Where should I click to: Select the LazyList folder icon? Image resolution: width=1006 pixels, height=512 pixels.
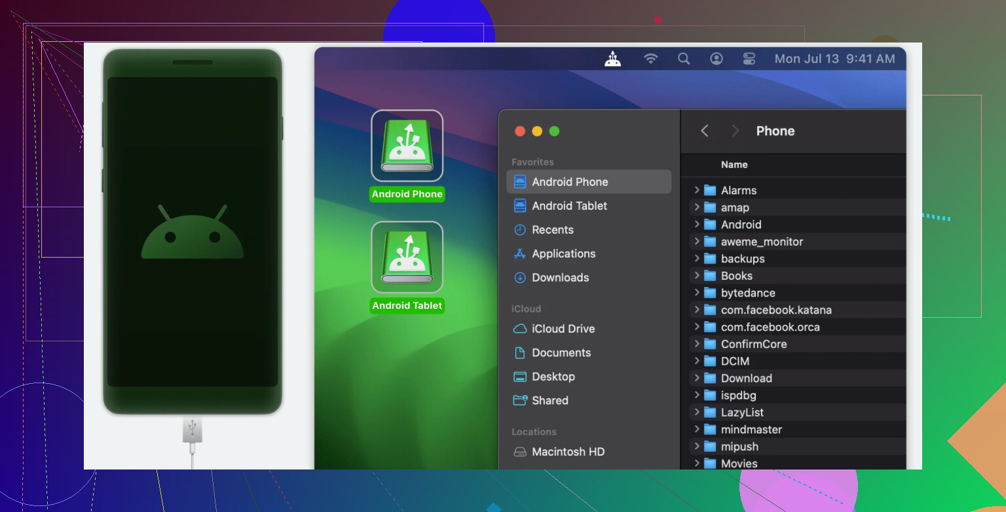click(710, 412)
